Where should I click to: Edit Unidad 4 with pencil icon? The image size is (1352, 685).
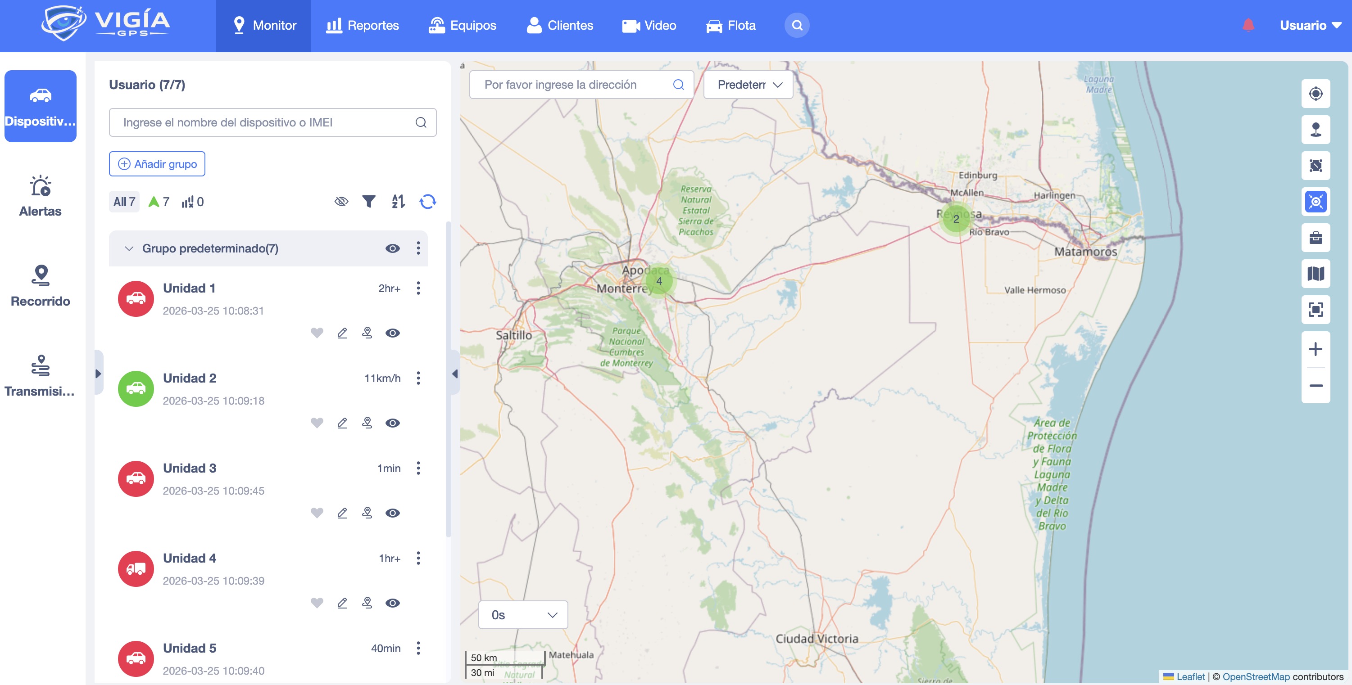(x=342, y=603)
